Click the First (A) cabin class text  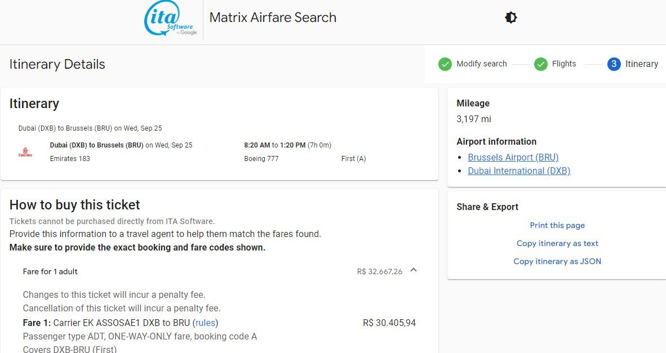[x=353, y=159]
